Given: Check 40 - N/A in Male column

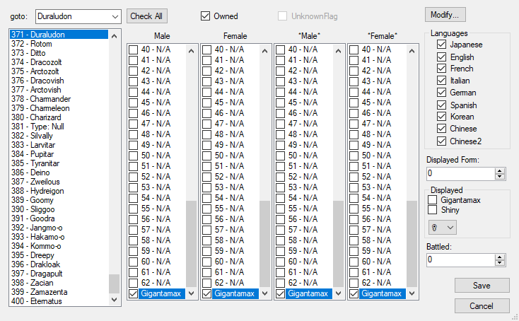Looking at the screenshot, I should (x=134, y=49).
